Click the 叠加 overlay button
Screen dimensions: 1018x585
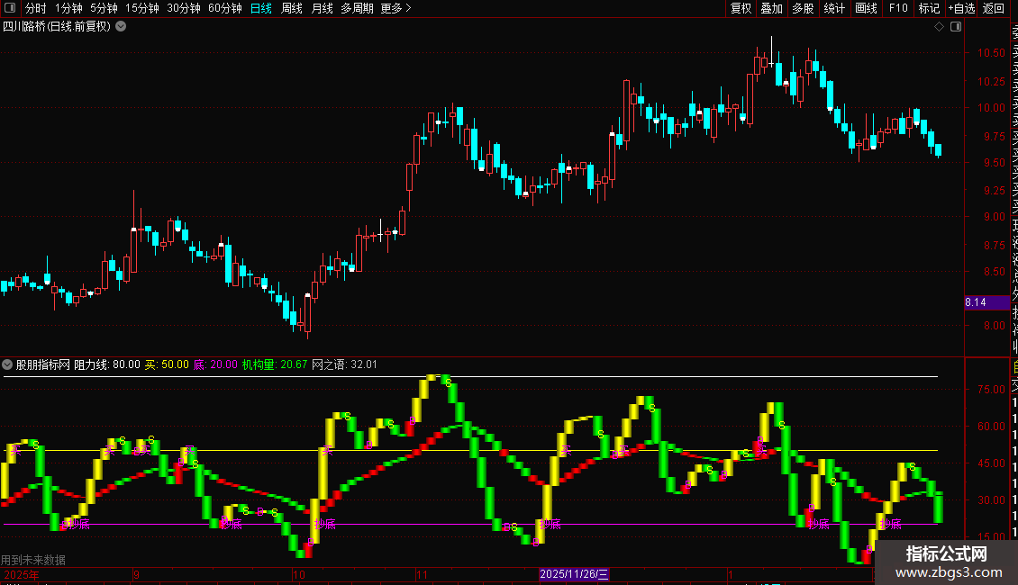(x=772, y=8)
